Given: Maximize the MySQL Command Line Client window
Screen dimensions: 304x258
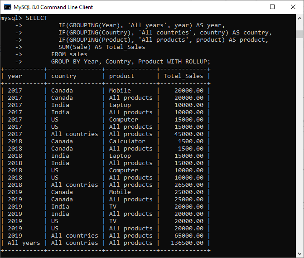Looking at the screenshot, I should 272,7.
